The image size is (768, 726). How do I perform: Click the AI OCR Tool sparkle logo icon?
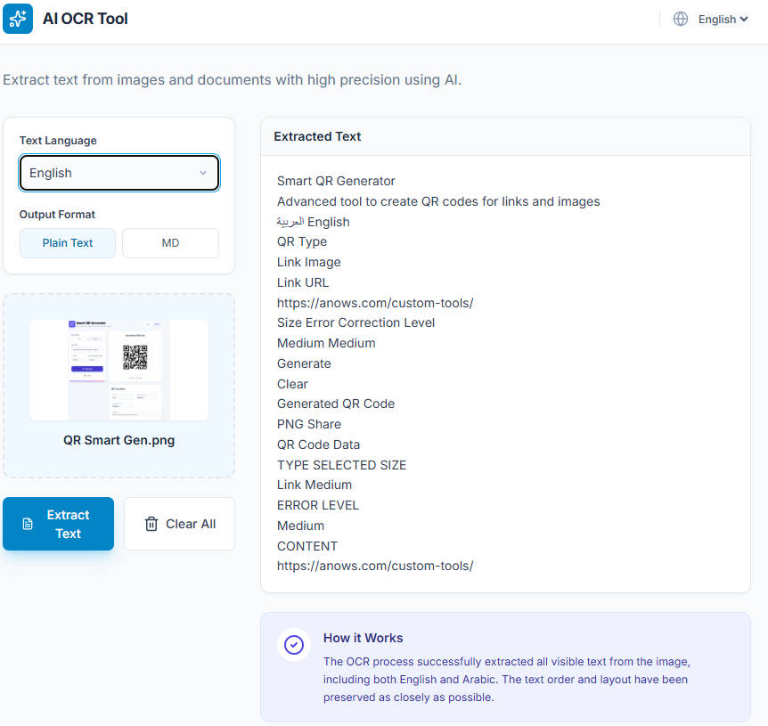18,19
